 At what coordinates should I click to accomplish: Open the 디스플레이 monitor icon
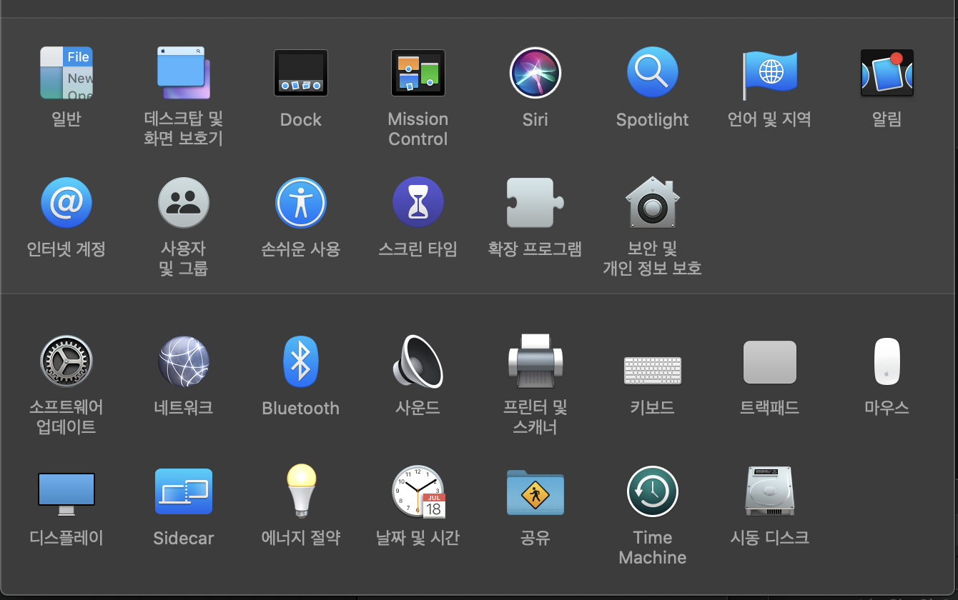click(x=66, y=494)
